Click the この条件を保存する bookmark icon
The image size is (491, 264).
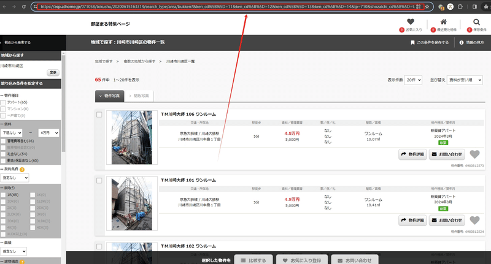[x=412, y=42]
